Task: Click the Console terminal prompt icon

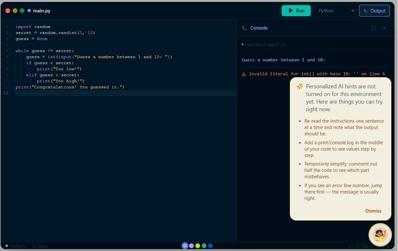Action: click(x=244, y=28)
